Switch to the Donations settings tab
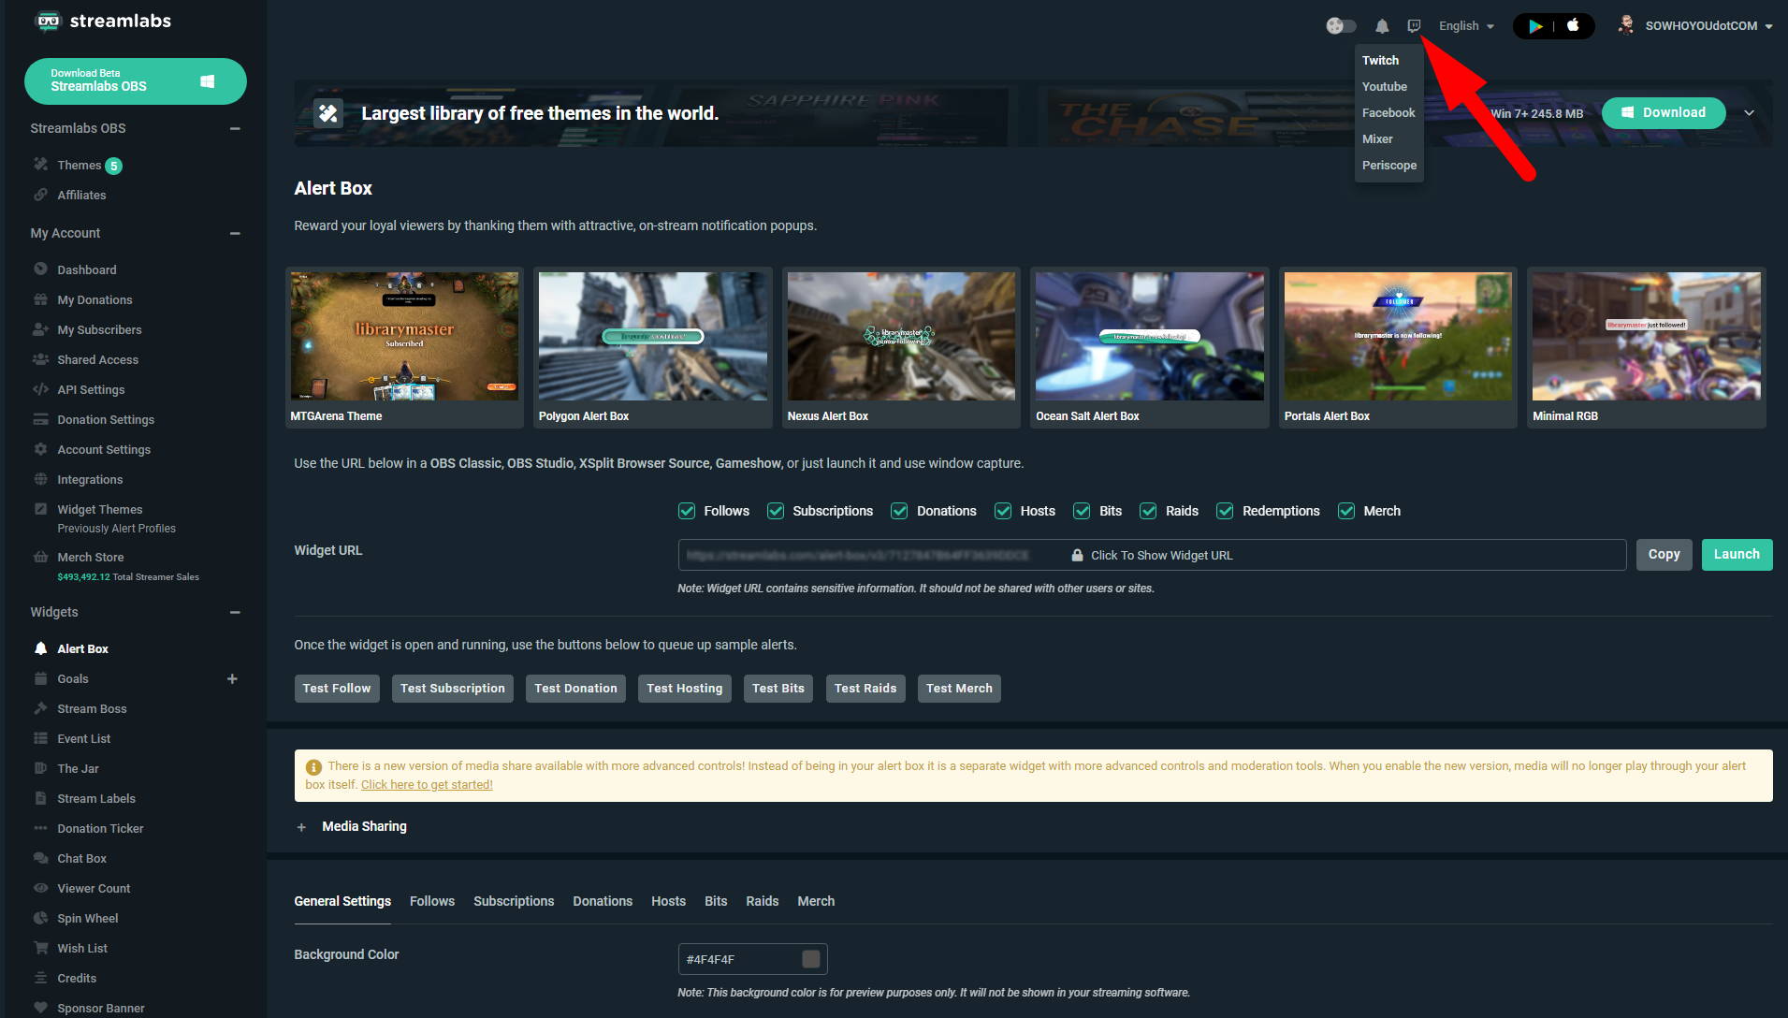Image resolution: width=1788 pixels, height=1018 pixels. point(603,901)
